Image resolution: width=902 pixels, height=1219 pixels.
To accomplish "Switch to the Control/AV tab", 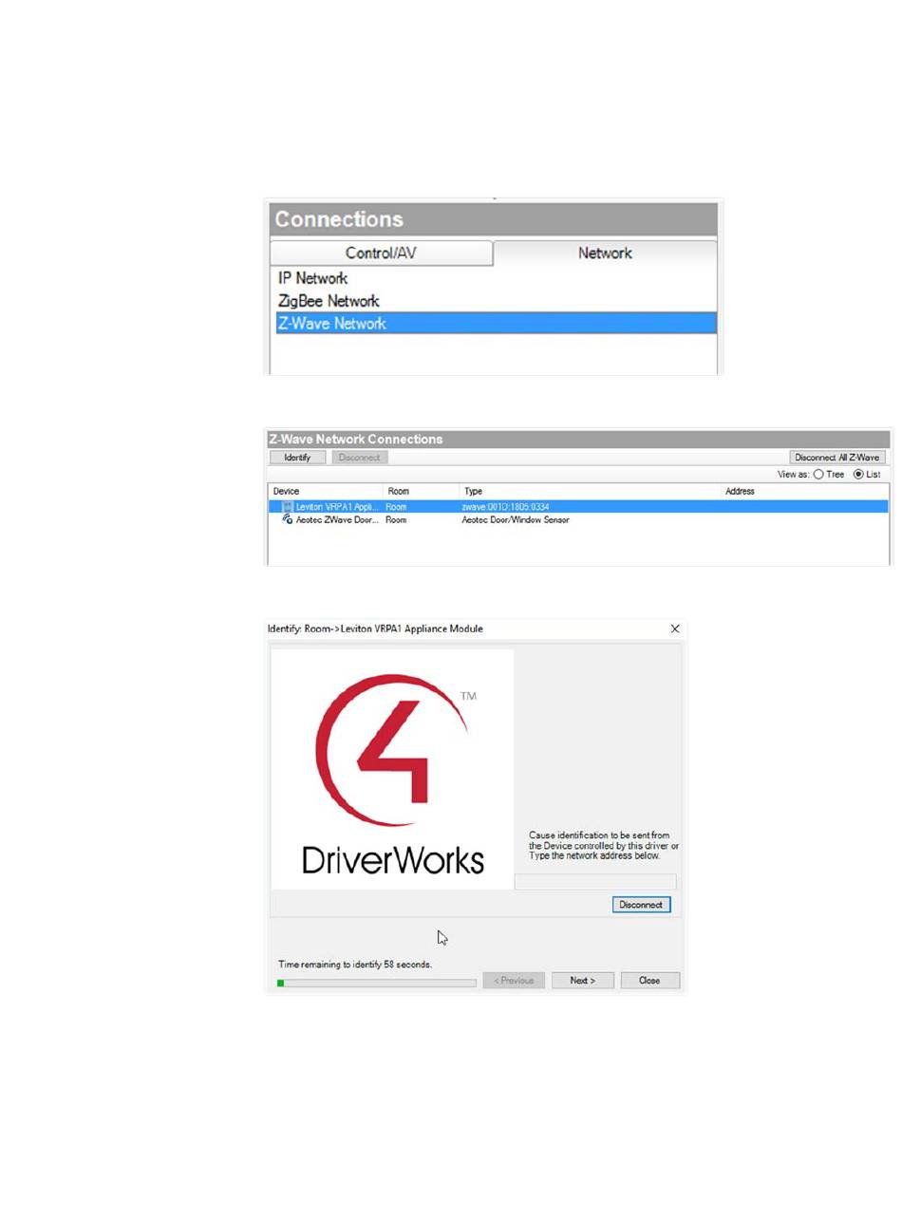I will [382, 253].
